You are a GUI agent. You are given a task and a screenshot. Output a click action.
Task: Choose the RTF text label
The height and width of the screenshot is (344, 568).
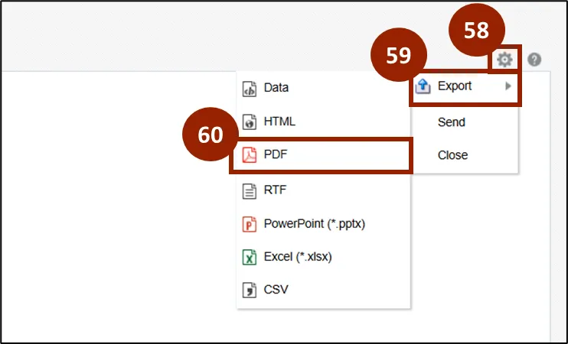point(275,190)
